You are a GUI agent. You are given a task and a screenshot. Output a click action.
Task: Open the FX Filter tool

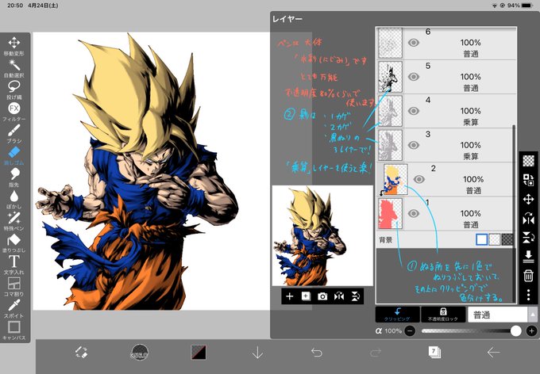pyautogui.click(x=13, y=112)
